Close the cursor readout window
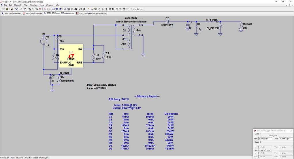 click(x=291, y=131)
